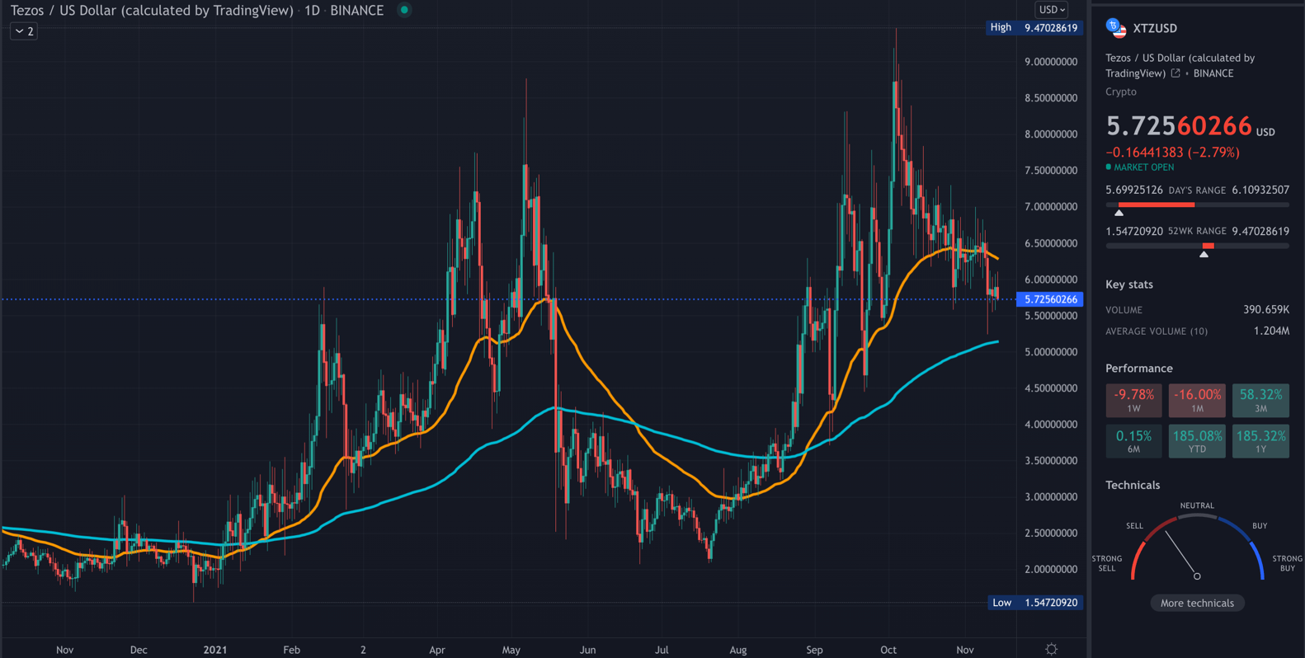1305x658 pixels.
Task: Click the BINANCE label in sidebar
Action: pos(1213,73)
